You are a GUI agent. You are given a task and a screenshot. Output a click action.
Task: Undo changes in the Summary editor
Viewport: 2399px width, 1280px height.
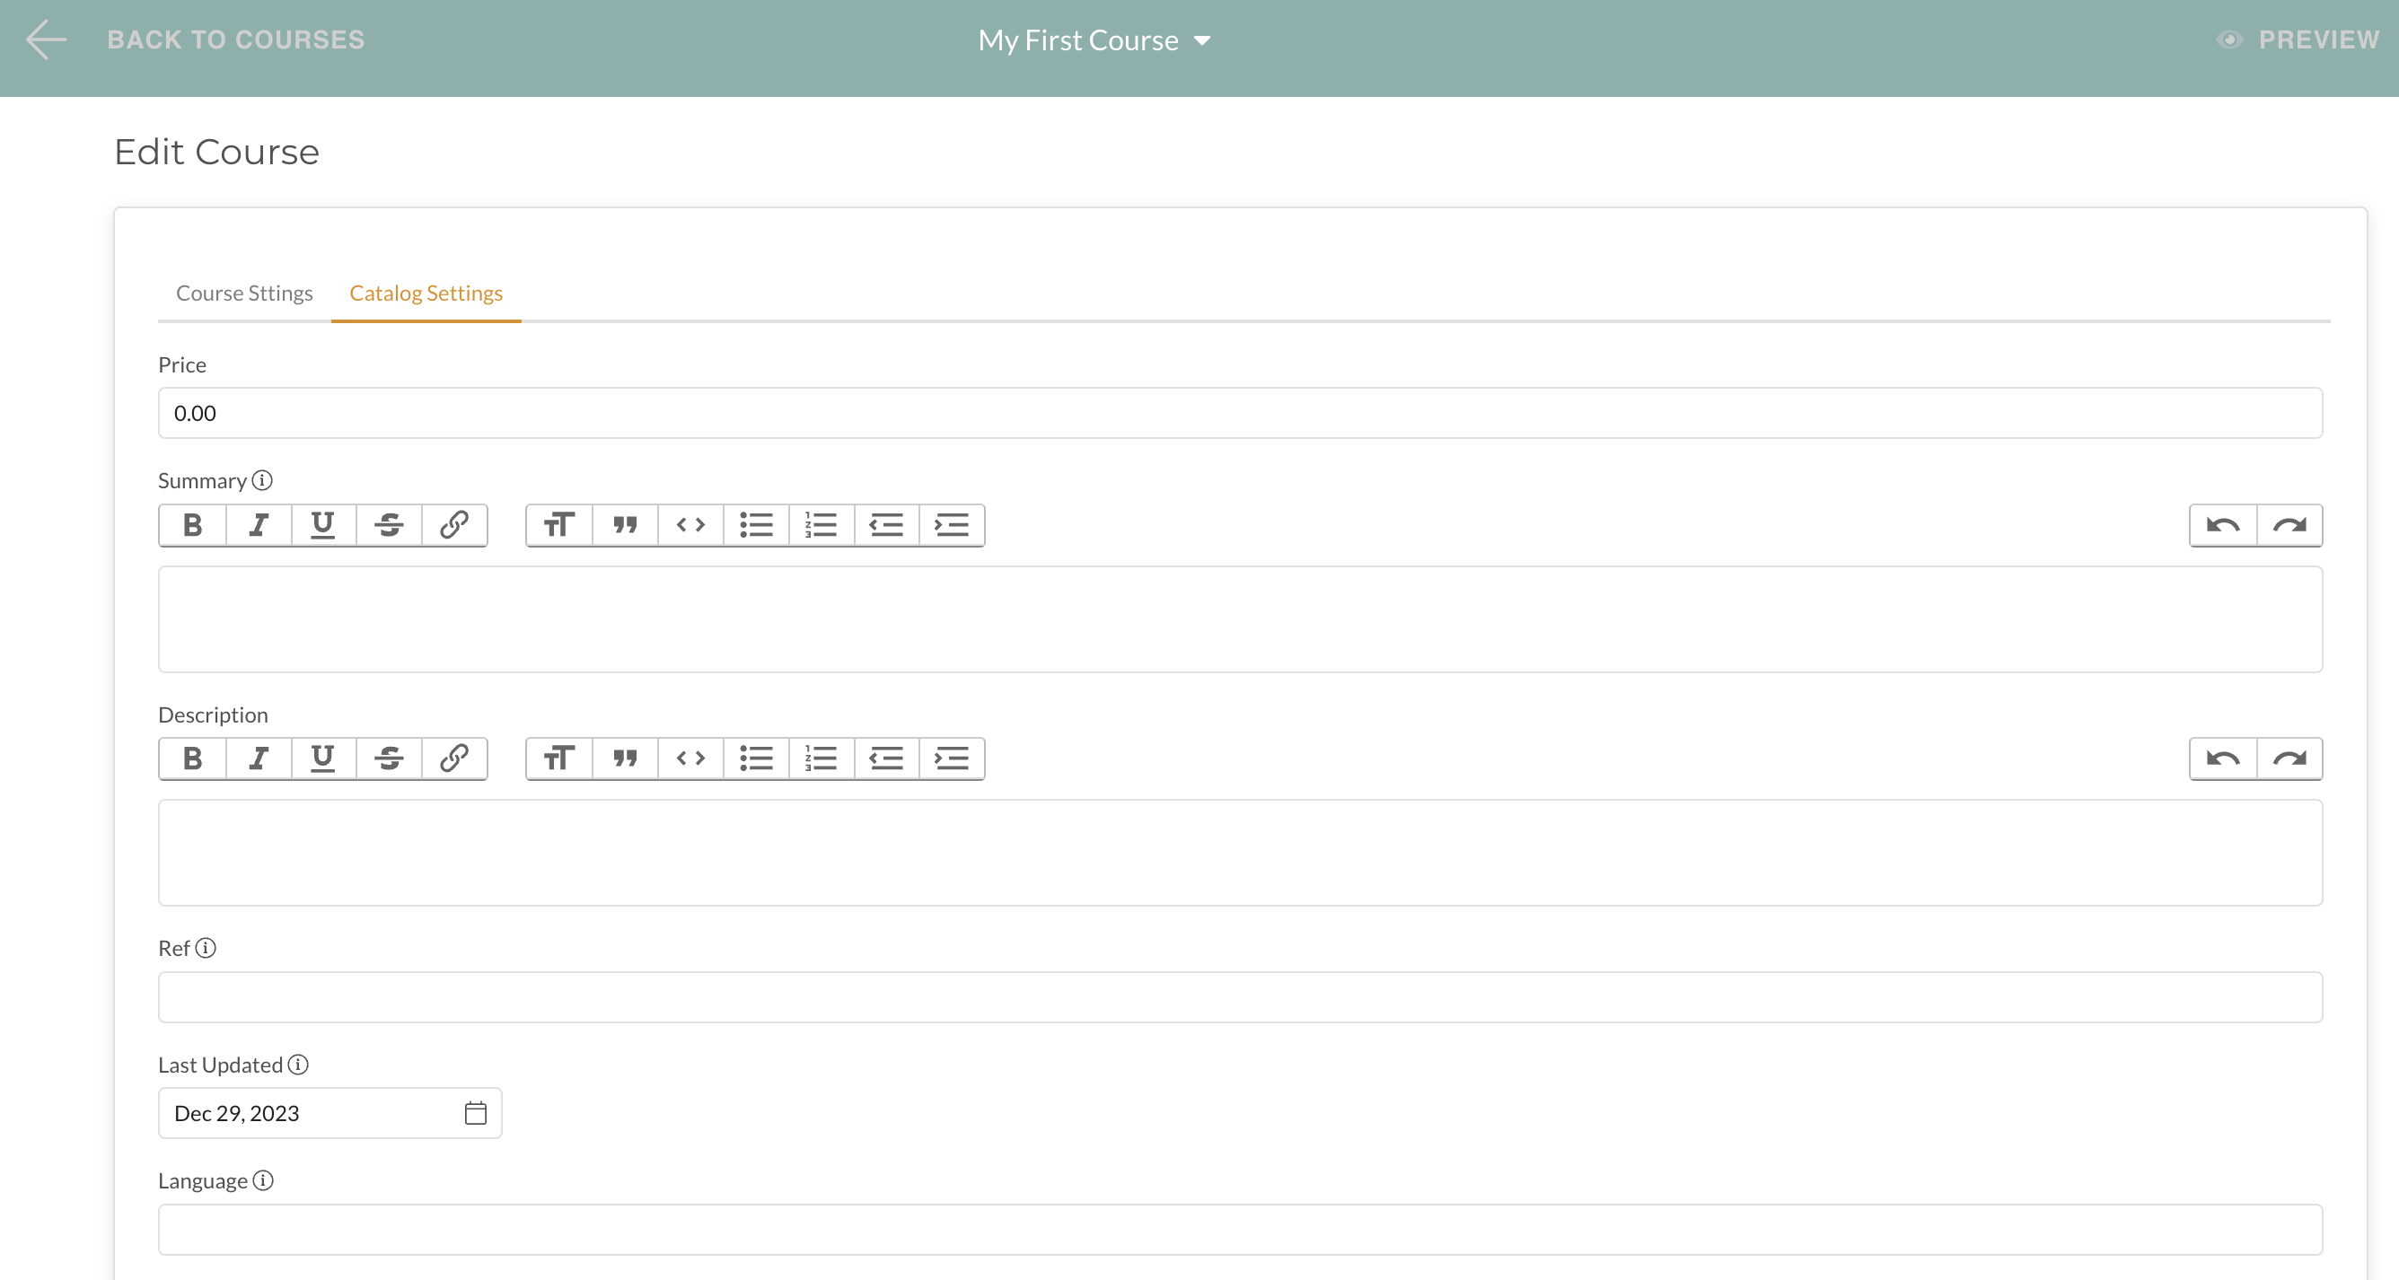(2224, 525)
